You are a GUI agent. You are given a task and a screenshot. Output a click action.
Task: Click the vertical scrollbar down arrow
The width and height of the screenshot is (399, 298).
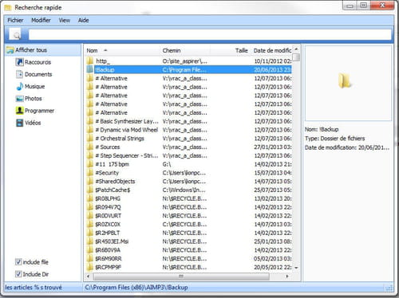pos(296,268)
